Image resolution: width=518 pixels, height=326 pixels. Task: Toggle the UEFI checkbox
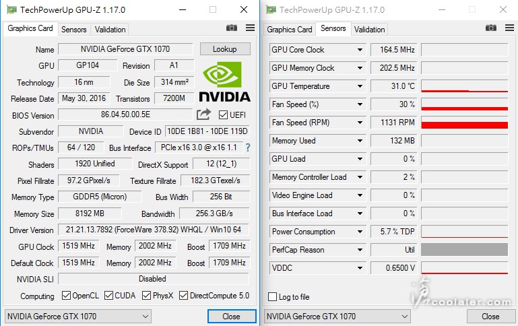tap(223, 115)
